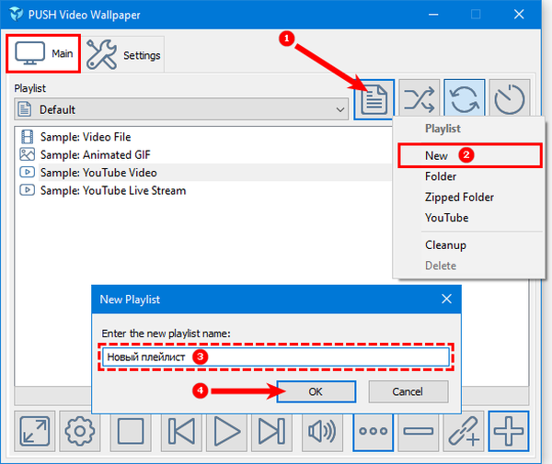
Task: Toggle shuffle playback mode
Action: (419, 100)
